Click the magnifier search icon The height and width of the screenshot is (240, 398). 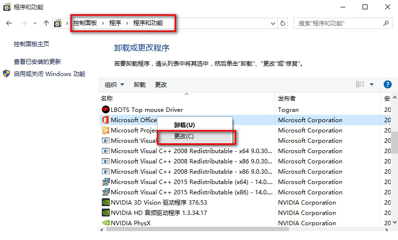386,23
